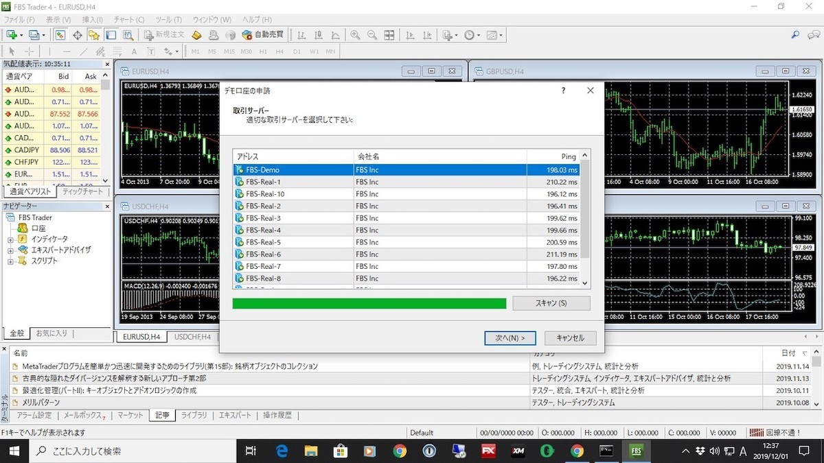The width and height of the screenshot is (824, 463).
Task: Select the crosshair tool
Action: (x=30, y=51)
